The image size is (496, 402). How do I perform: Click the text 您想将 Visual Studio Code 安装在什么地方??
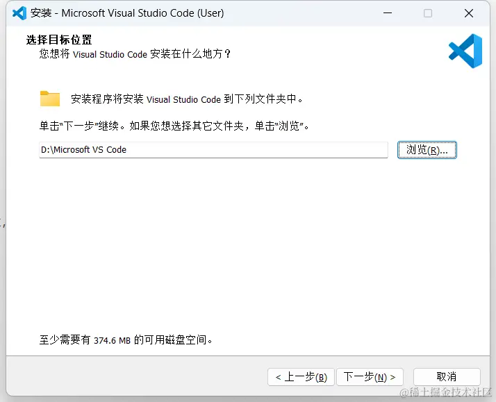(135, 53)
